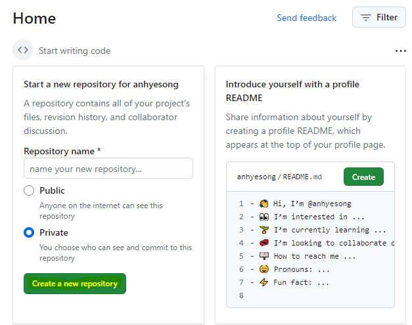
Task: Focus the Repository name input field
Action: point(108,169)
